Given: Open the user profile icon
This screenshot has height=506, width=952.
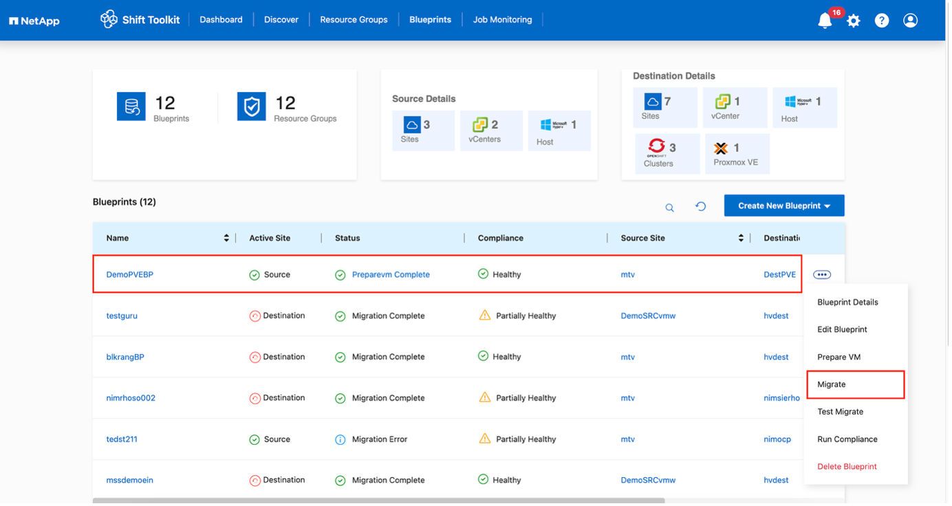Looking at the screenshot, I should coord(910,21).
